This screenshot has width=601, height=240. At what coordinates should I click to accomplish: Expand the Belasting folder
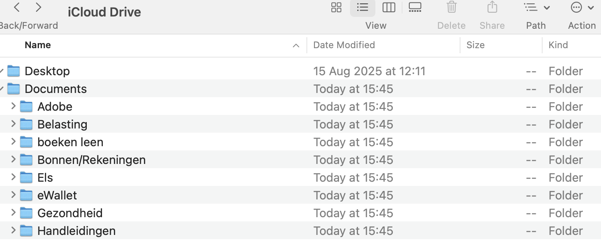tap(13, 124)
